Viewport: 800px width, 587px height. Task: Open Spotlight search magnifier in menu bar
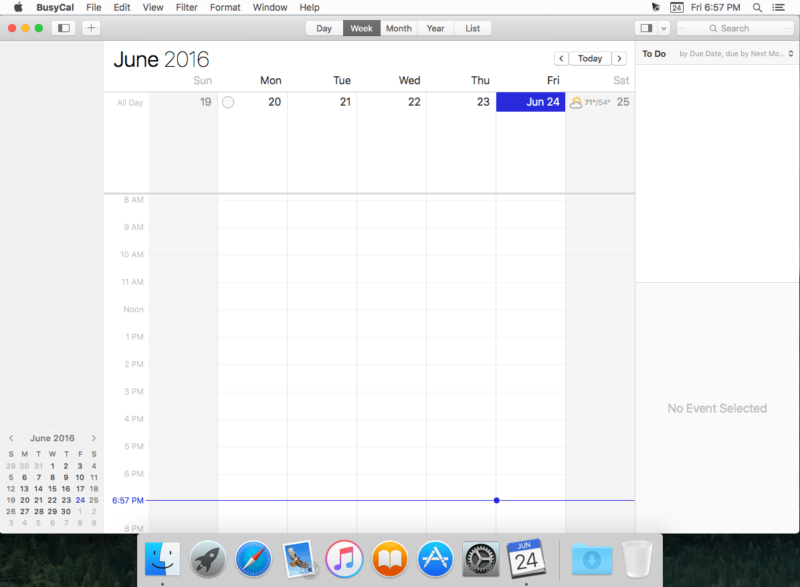pos(757,7)
